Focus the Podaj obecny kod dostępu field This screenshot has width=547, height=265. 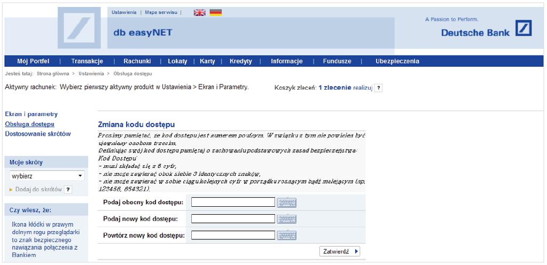point(233,202)
